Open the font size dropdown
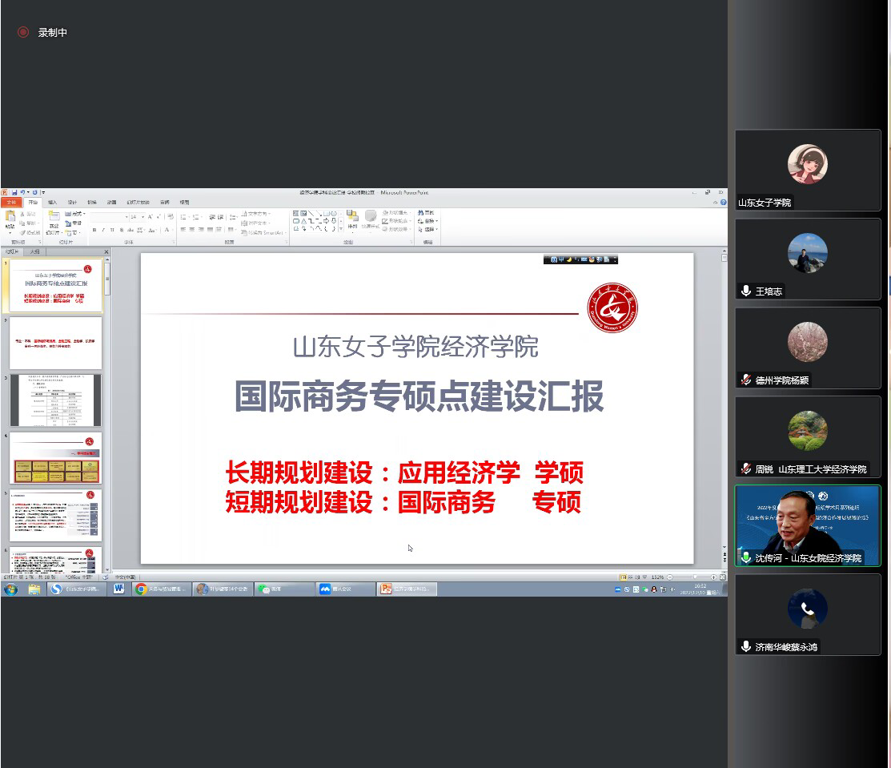Image resolution: width=891 pixels, height=768 pixels. point(142,217)
